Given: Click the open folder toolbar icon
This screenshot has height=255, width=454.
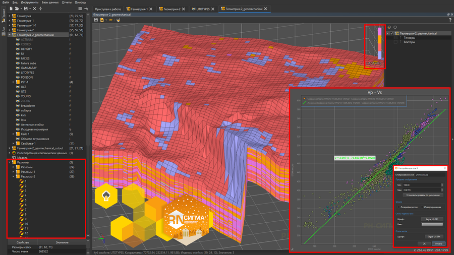Looking at the screenshot, I should 17,9.
